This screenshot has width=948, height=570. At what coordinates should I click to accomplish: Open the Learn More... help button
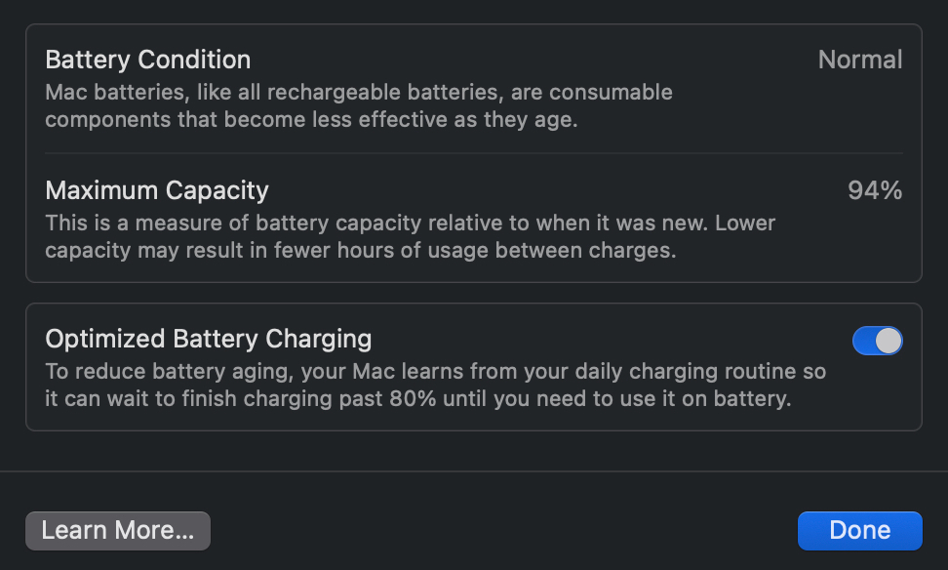tap(118, 530)
